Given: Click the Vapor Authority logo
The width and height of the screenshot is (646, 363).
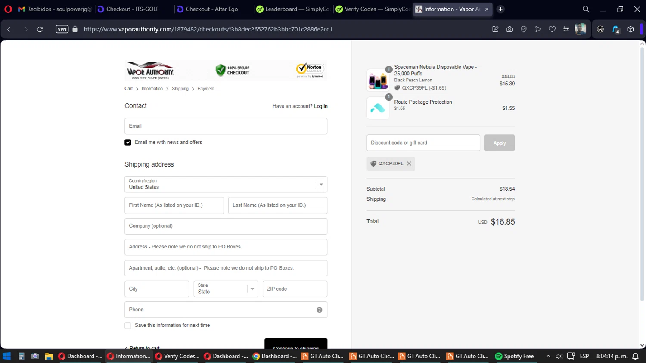Looking at the screenshot, I should pos(150,70).
